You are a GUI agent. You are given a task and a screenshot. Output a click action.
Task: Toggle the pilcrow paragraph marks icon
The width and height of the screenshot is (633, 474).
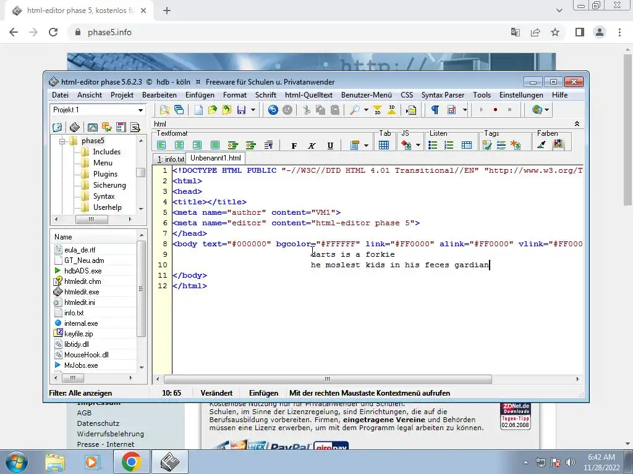click(435, 110)
